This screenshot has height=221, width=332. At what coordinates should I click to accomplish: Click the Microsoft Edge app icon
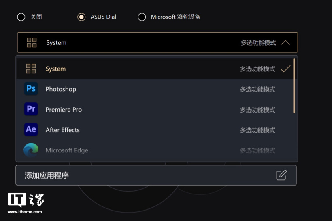click(31, 150)
